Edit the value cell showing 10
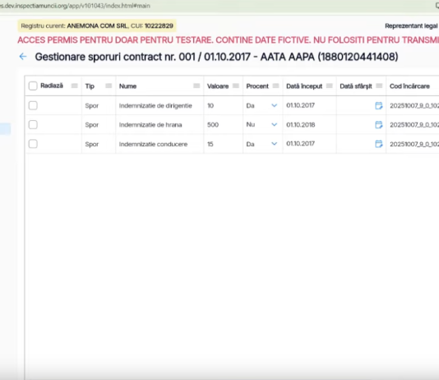439x380 pixels. (224, 105)
